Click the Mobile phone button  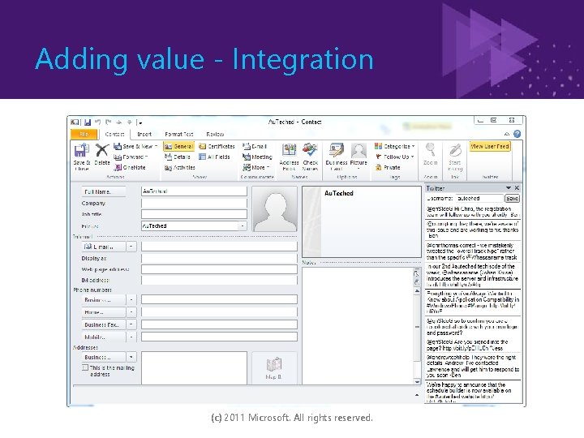pos(104,337)
